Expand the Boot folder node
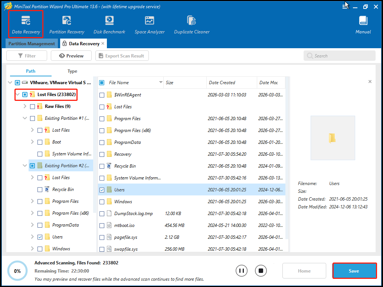Image resolution: width=383 pixels, height=287 pixels. 32,142
